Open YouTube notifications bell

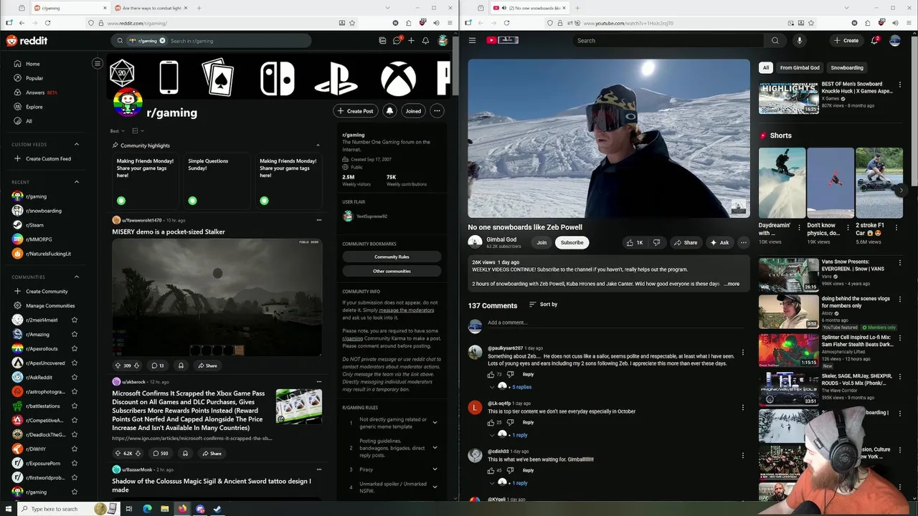click(874, 40)
